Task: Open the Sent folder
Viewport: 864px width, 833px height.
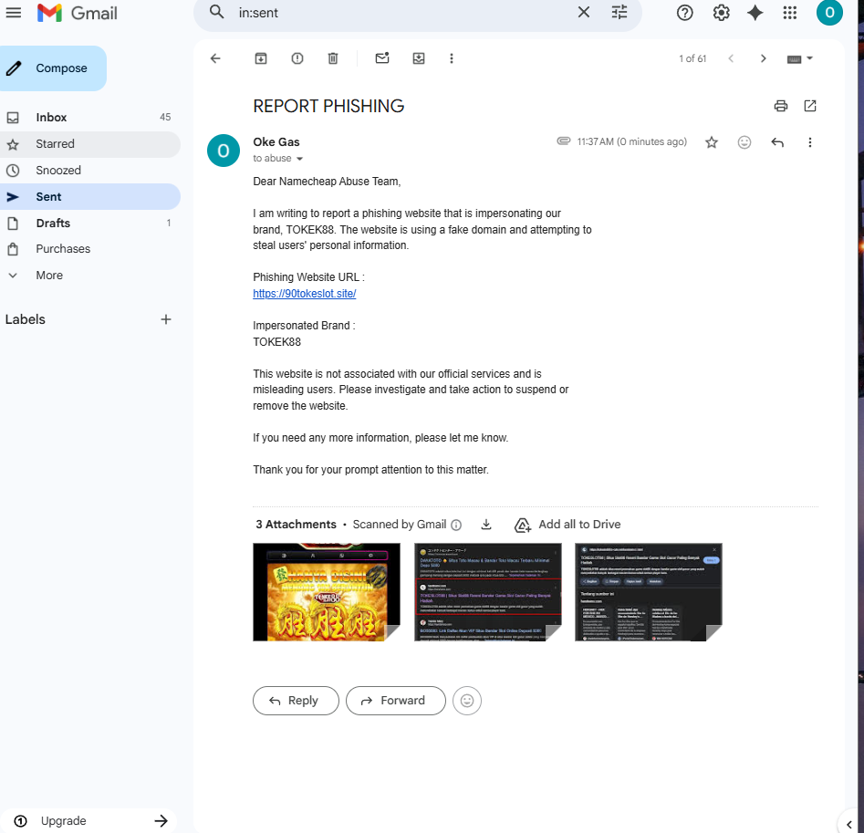Action: [x=89, y=197]
